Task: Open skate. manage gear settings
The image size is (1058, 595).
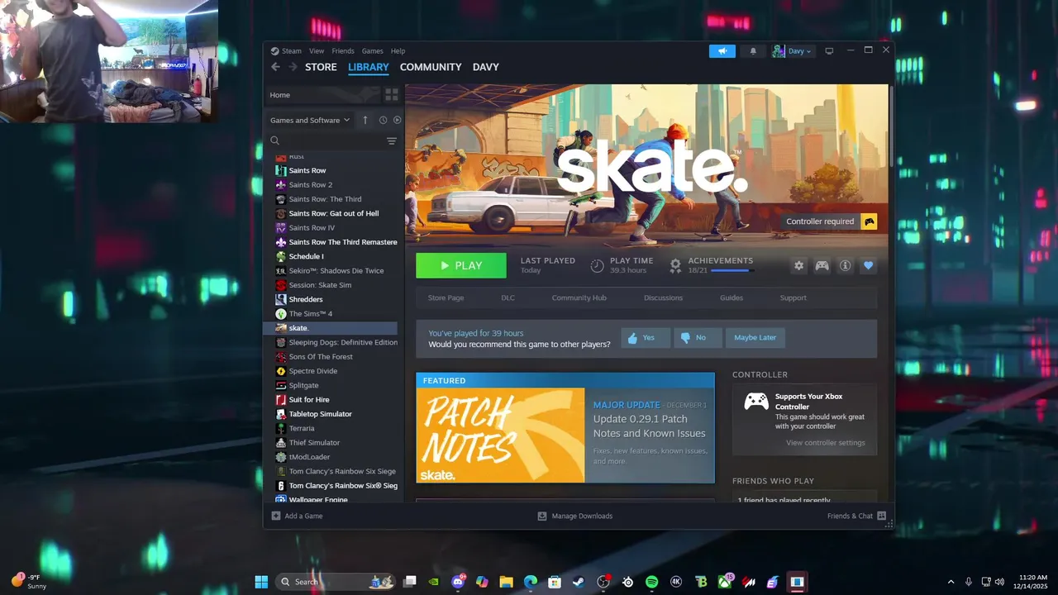Action: [798, 265]
